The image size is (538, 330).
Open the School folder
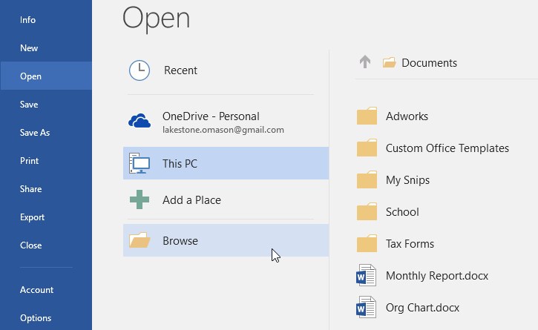pyautogui.click(x=402, y=212)
